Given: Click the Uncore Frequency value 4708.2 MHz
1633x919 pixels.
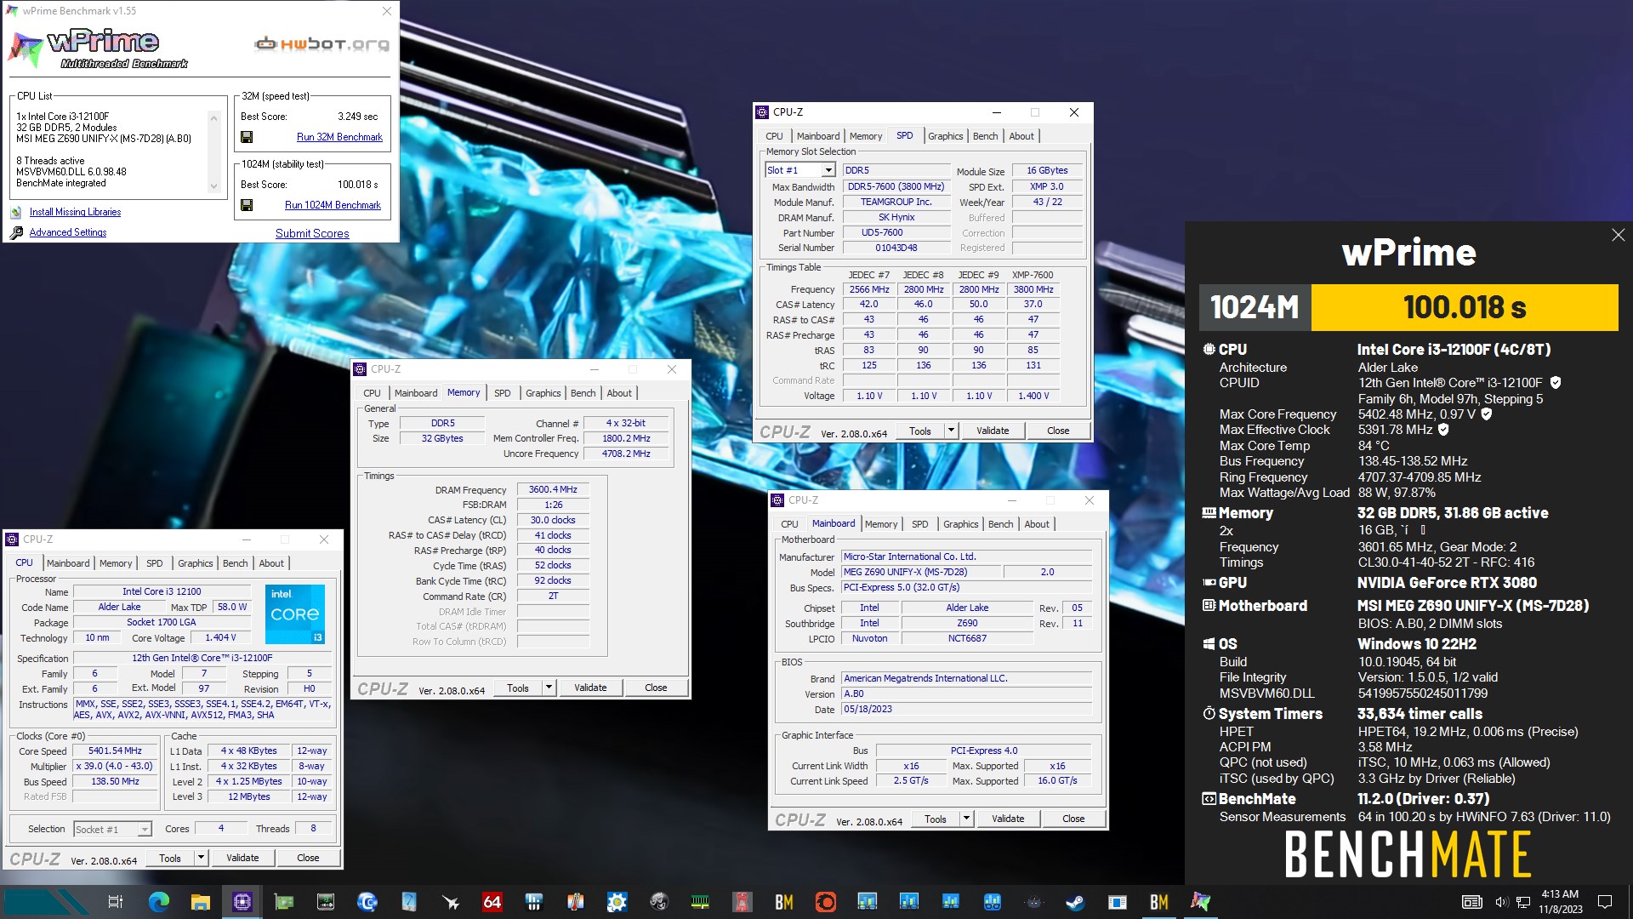Looking at the screenshot, I should coord(627,454).
